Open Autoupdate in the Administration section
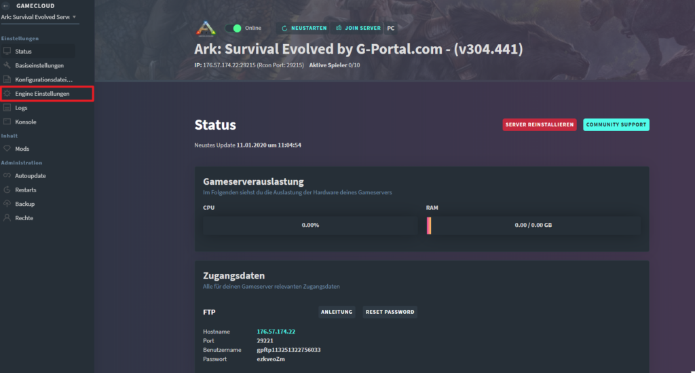This screenshot has height=373, width=695. [30, 176]
